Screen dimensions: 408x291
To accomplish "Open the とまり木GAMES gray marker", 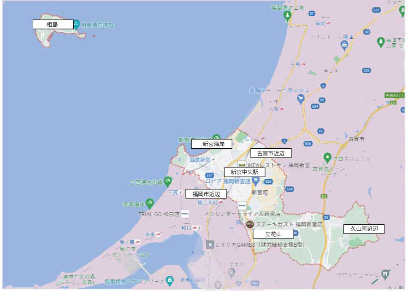I will pyautogui.click(x=210, y=244).
